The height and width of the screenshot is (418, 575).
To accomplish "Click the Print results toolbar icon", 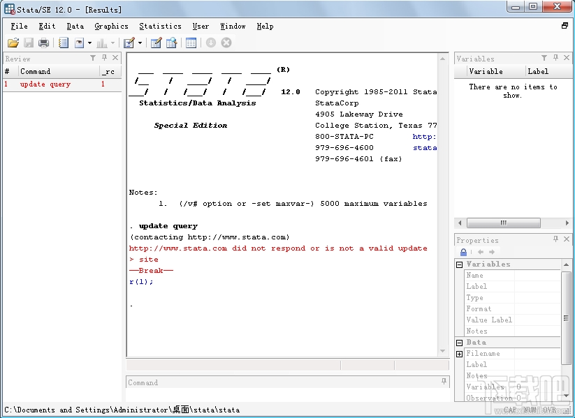I will [x=44, y=43].
